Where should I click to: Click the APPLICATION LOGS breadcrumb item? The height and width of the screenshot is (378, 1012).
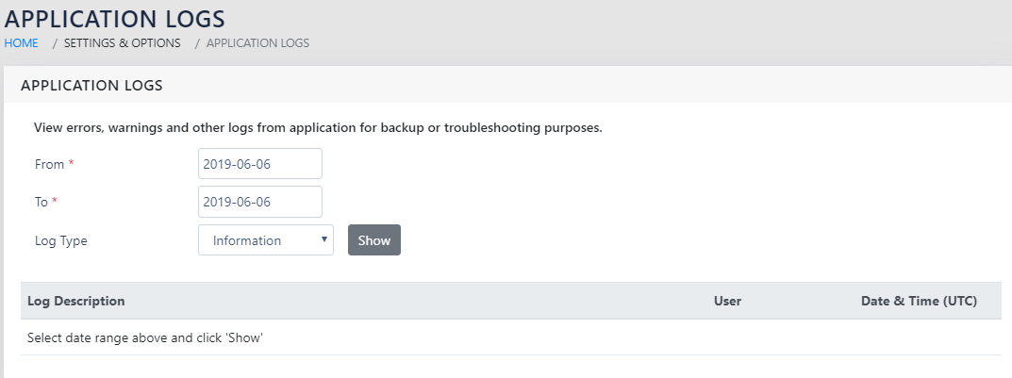257,42
